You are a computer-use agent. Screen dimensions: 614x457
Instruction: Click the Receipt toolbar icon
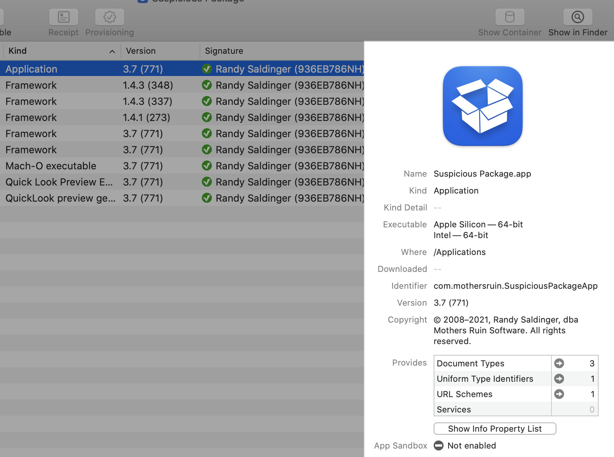pyautogui.click(x=64, y=17)
